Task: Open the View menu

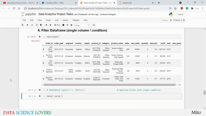Action: pyautogui.click(x=40, y=20)
